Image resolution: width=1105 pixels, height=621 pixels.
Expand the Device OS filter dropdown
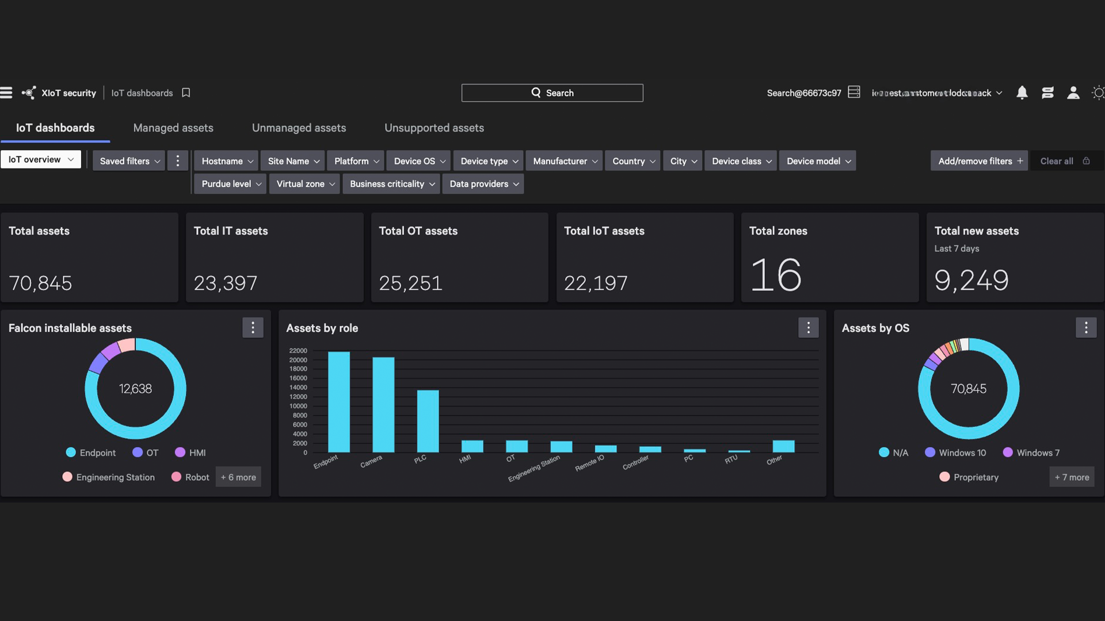tap(419, 161)
